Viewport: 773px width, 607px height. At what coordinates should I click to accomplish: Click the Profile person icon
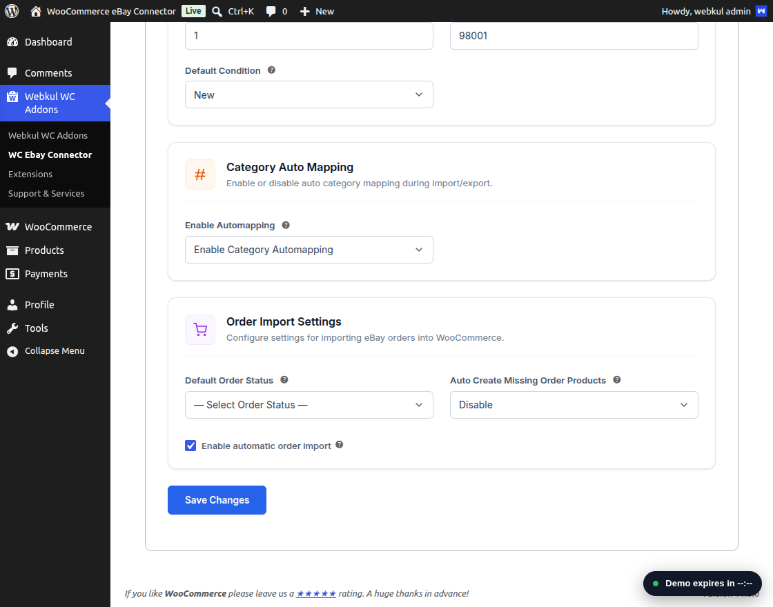coord(13,305)
